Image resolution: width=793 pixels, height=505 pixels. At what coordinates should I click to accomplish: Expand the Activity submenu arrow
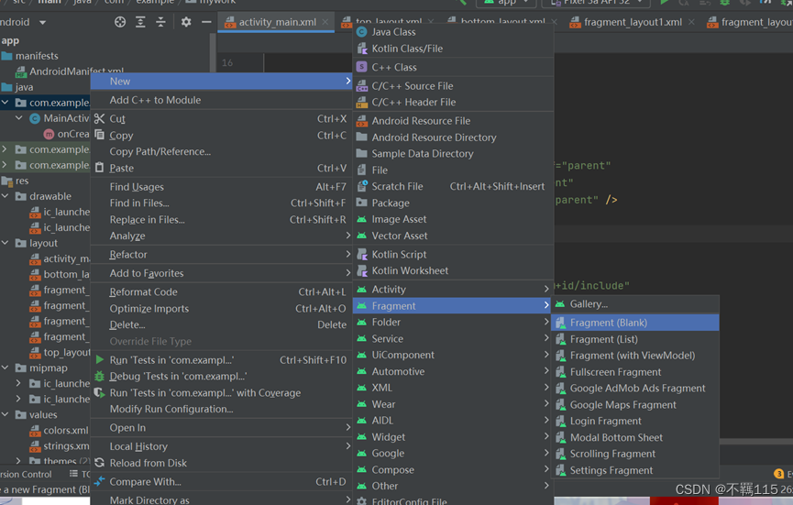click(x=546, y=289)
